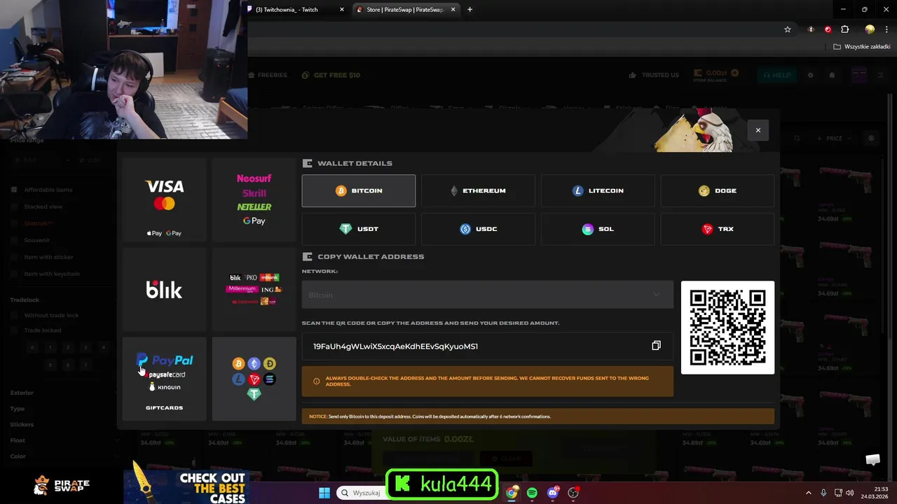The width and height of the screenshot is (897, 504).
Task: Open the browser extensions puzzle icon
Action: coord(845,29)
